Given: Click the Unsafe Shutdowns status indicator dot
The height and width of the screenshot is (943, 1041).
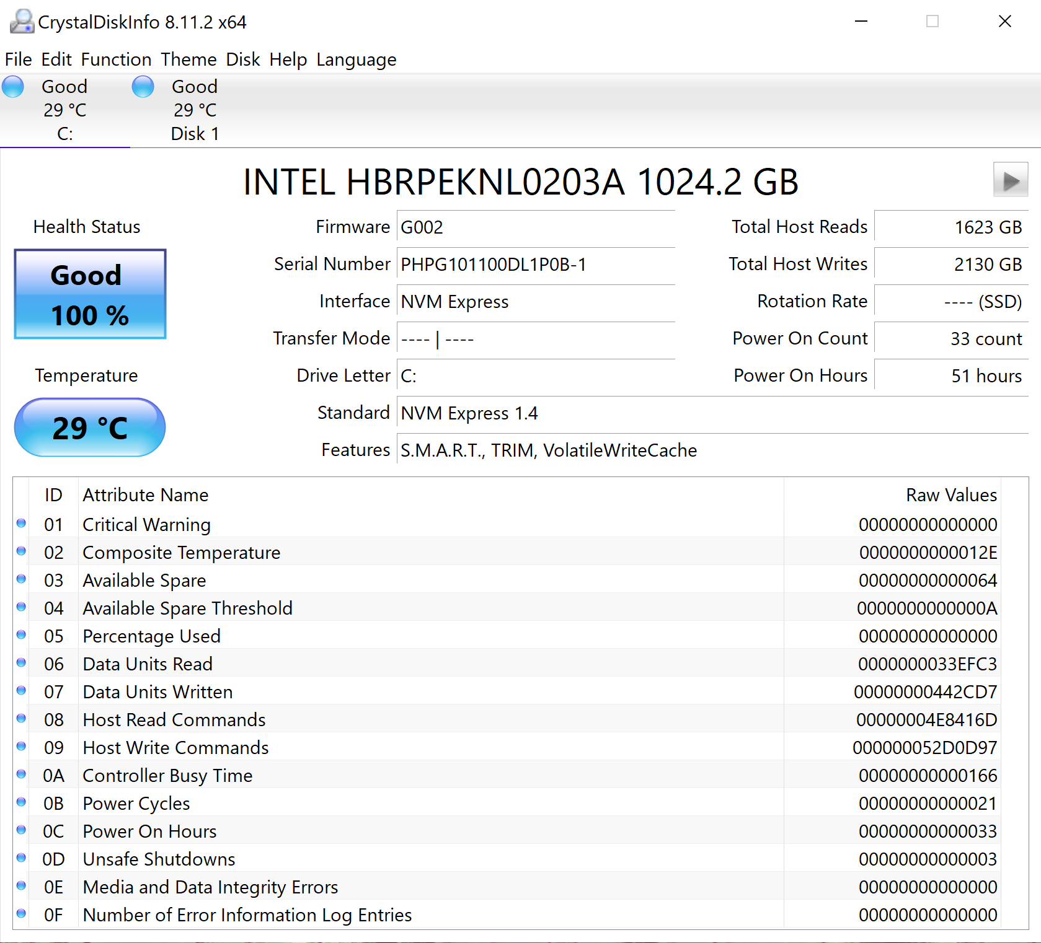Looking at the screenshot, I should 21,858.
